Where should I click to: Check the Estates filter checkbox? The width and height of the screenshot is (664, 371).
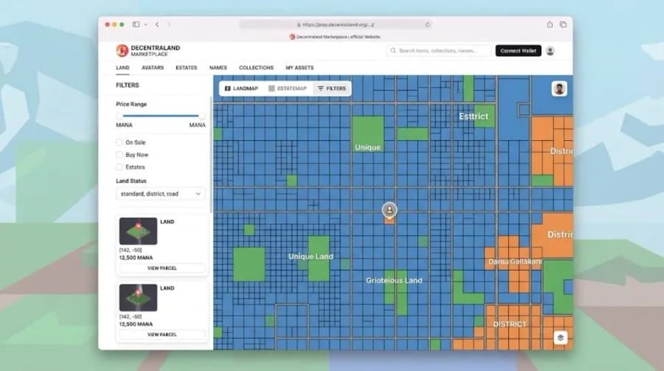[x=120, y=167]
